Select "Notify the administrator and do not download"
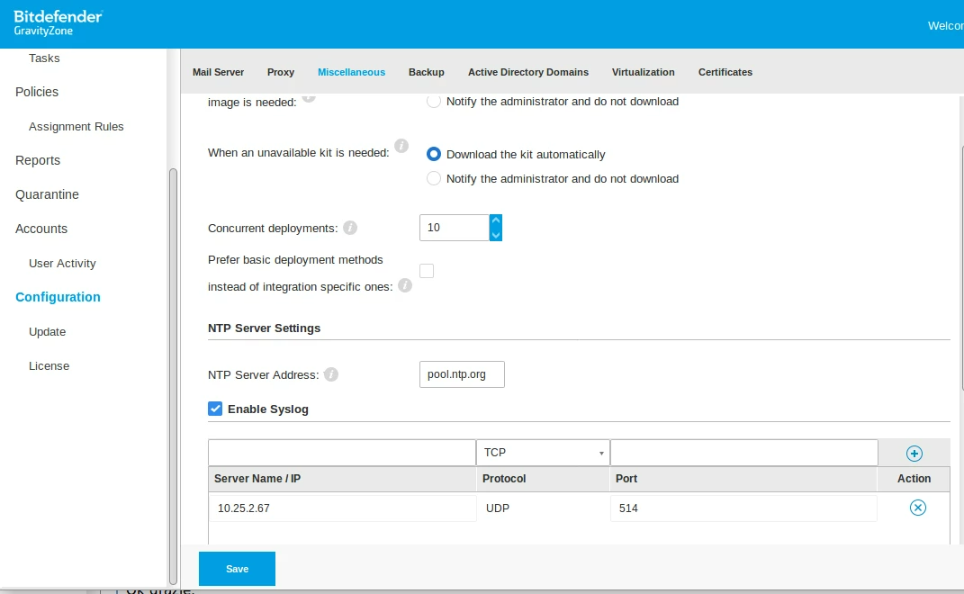This screenshot has width=964, height=594. (x=433, y=178)
